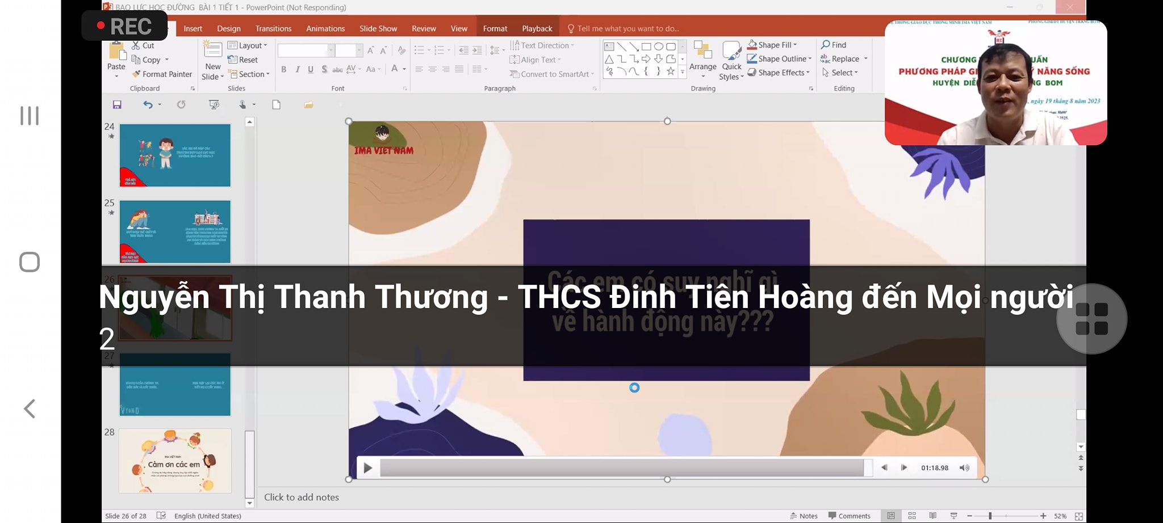Save the presentation from quick access toolbar

[117, 104]
